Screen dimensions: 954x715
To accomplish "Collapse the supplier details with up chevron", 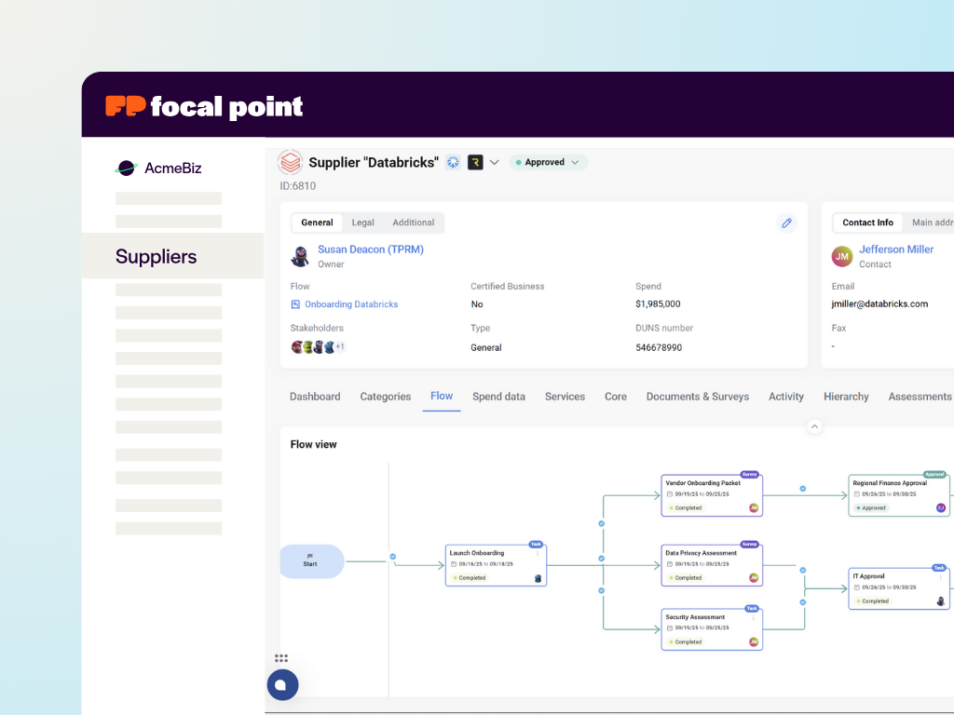I will [x=814, y=426].
